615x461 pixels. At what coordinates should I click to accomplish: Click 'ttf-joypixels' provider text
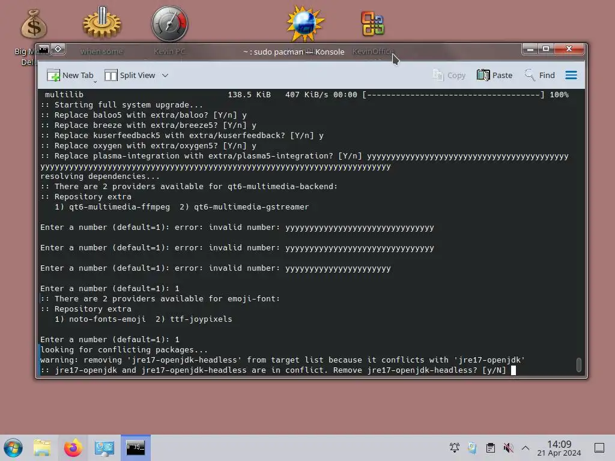click(x=201, y=319)
